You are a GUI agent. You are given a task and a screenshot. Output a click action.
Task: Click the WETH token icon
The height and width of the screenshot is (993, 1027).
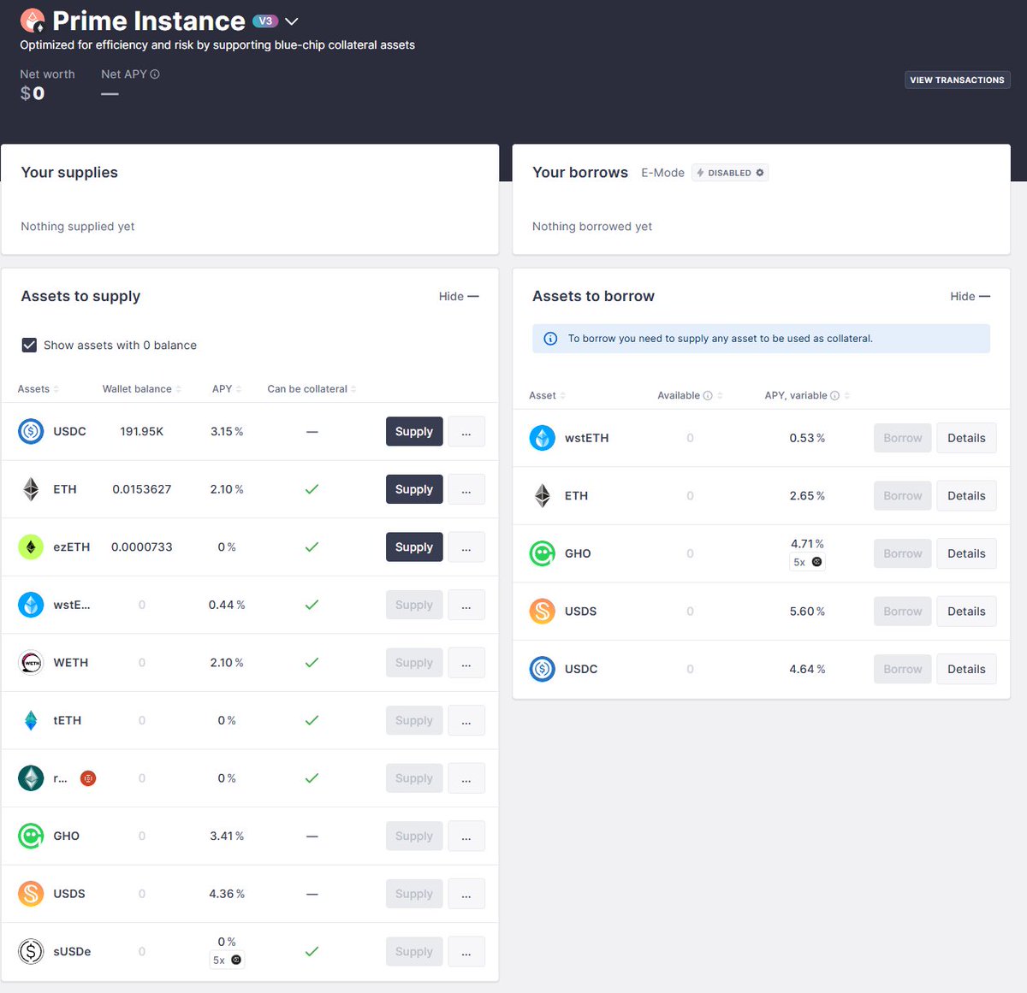click(x=31, y=662)
